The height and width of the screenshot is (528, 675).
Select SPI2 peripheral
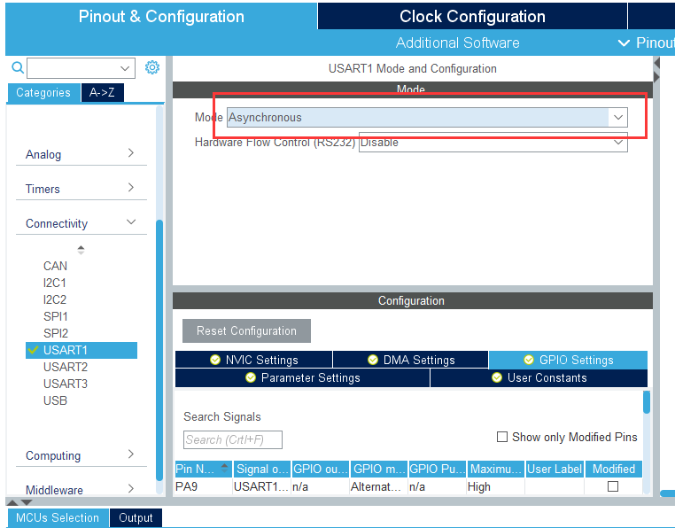point(56,333)
